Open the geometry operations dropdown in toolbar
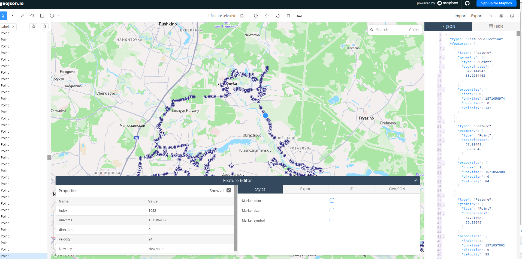 coord(243,16)
